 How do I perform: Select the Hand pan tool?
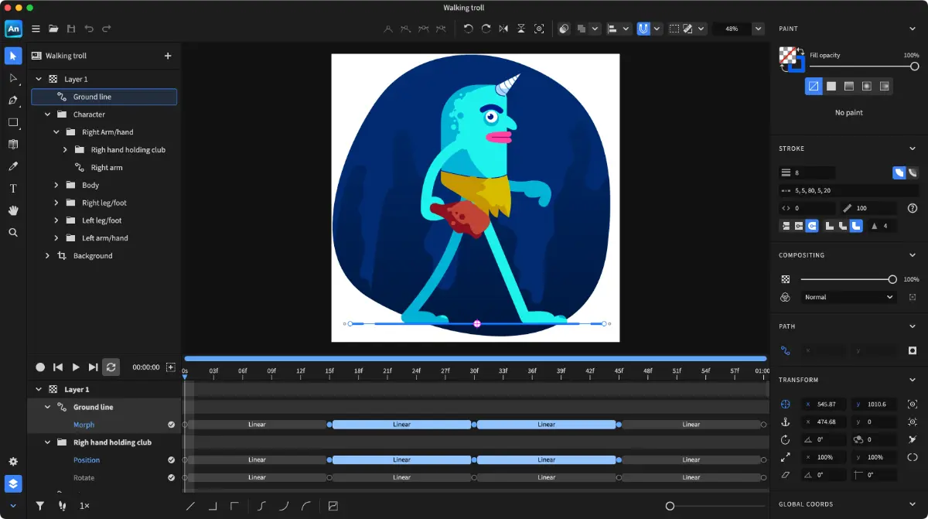[x=13, y=210]
